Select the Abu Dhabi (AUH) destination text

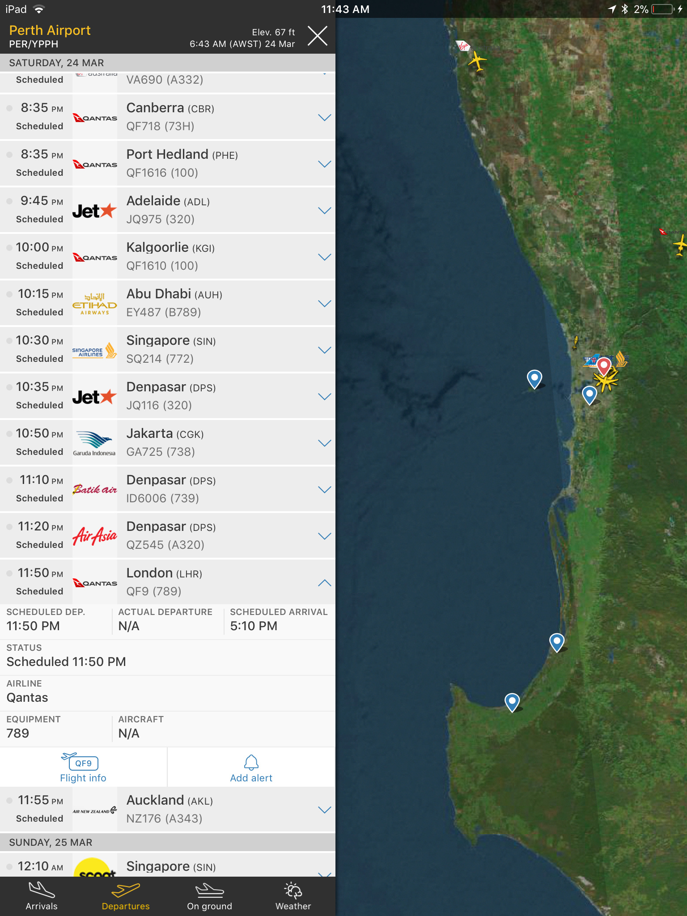tap(174, 294)
